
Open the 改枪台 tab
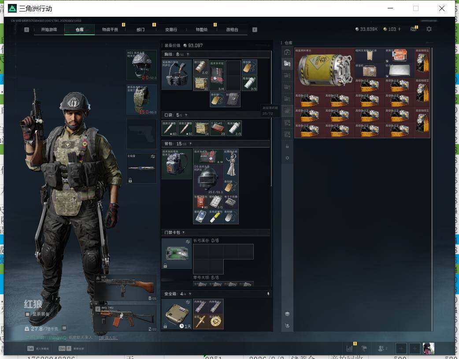click(232, 30)
